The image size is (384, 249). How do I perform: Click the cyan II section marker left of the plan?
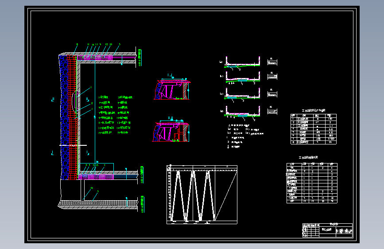pyautogui.click(x=53, y=99)
